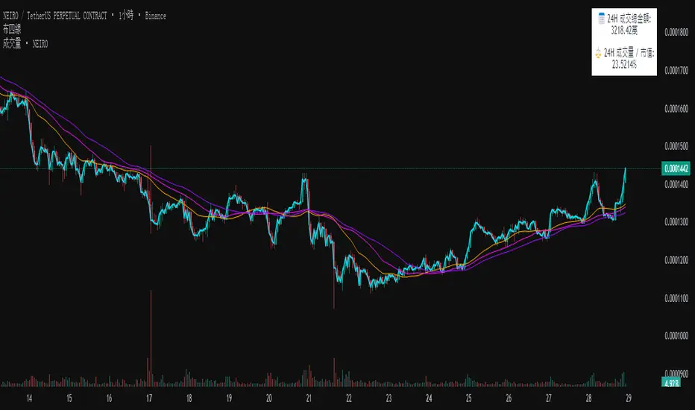Click the 0.0001800 price axis label

tap(676, 32)
